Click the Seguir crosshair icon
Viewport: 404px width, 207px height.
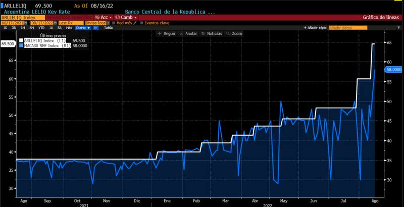[160, 33]
